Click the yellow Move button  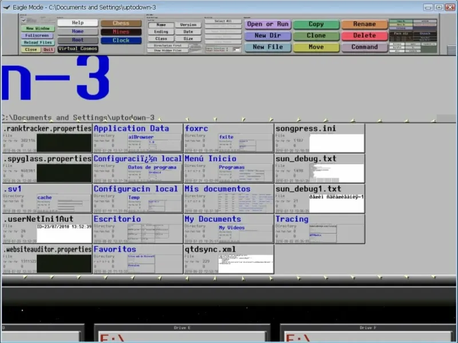tap(316, 47)
